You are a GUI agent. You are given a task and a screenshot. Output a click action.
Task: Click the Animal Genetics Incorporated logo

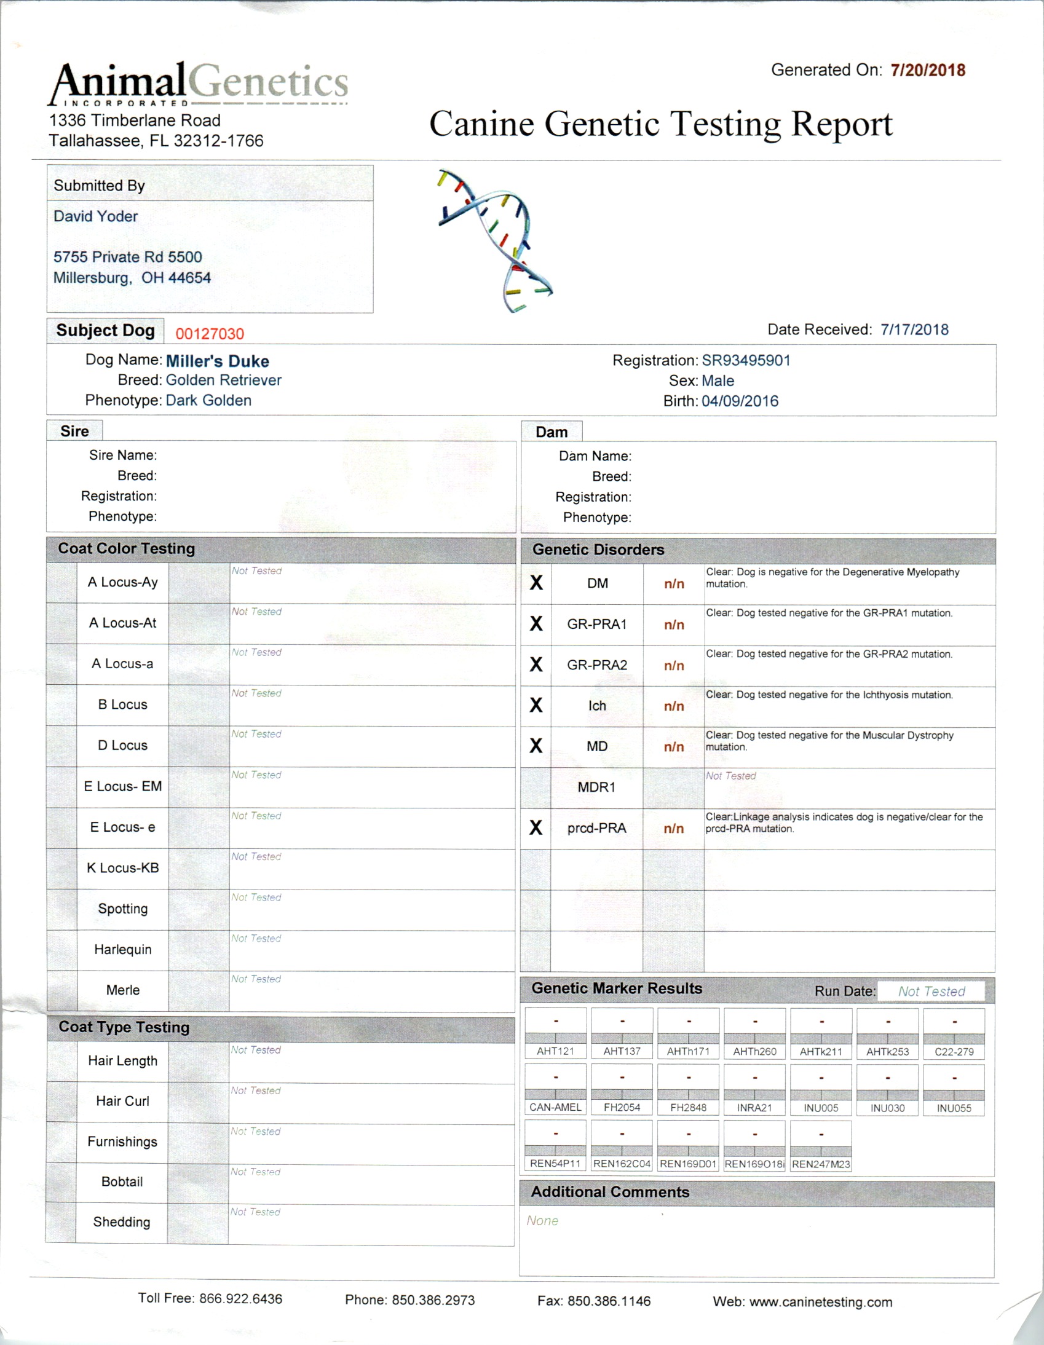199,83
